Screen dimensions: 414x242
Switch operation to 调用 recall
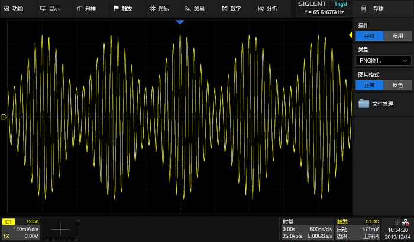(397, 36)
